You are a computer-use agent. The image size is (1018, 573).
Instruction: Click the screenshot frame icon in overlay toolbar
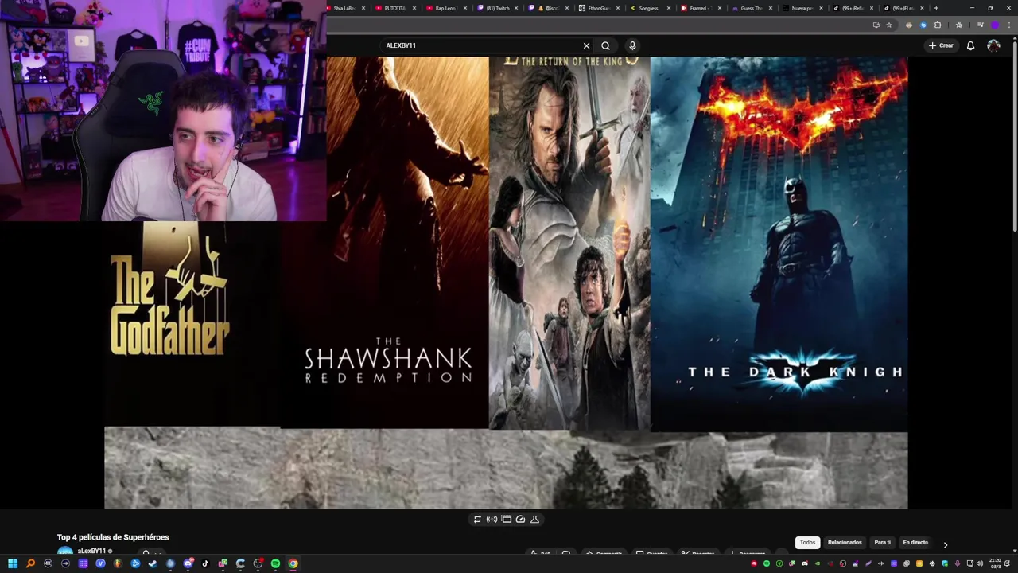pyautogui.click(x=506, y=519)
